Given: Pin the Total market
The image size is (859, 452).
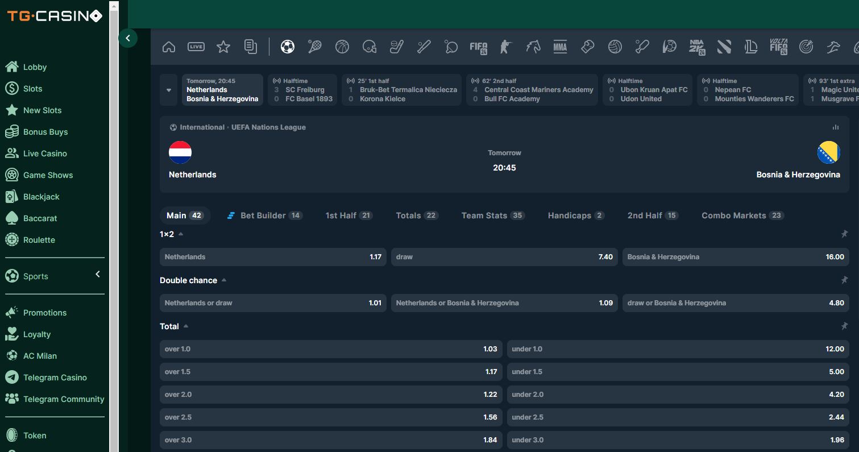Looking at the screenshot, I should coord(844,326).
